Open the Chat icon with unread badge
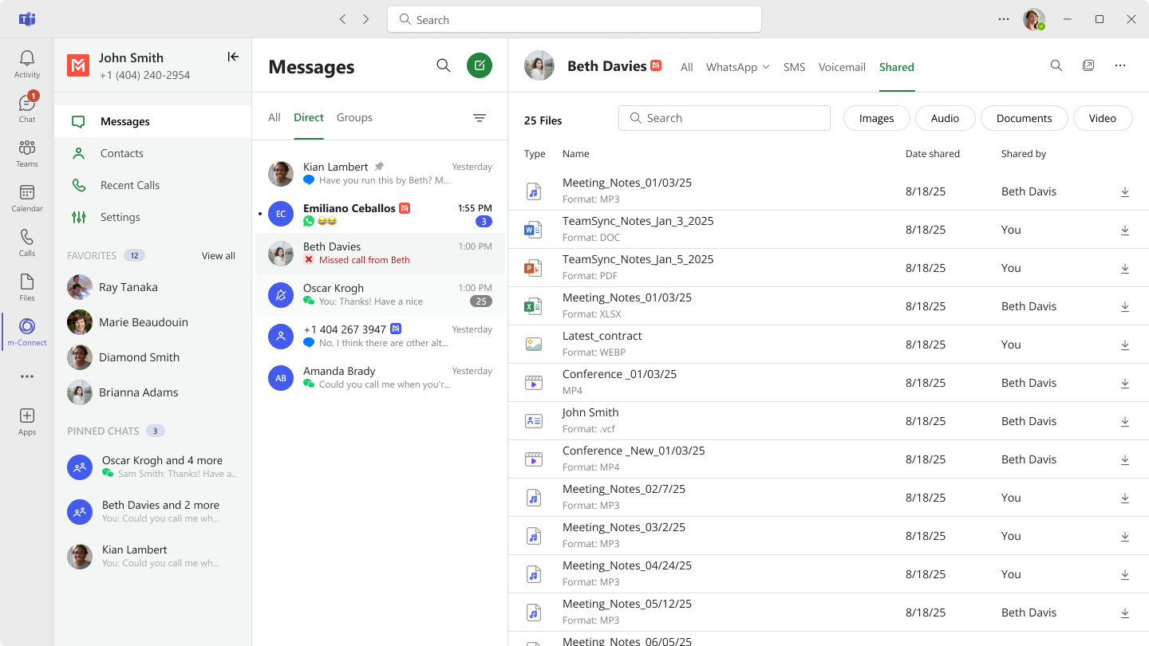This screenshot has width=1149, height=646. 27,108
